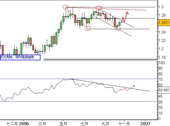Viewport: 170px width, 126px height.
Task: Select the 50.481 RSI value tag
Action: pos(164,90)
